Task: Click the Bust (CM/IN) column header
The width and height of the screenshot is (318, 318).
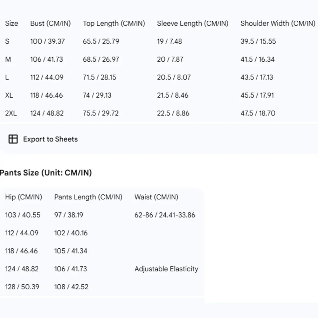Action: (x=50, y=23)
